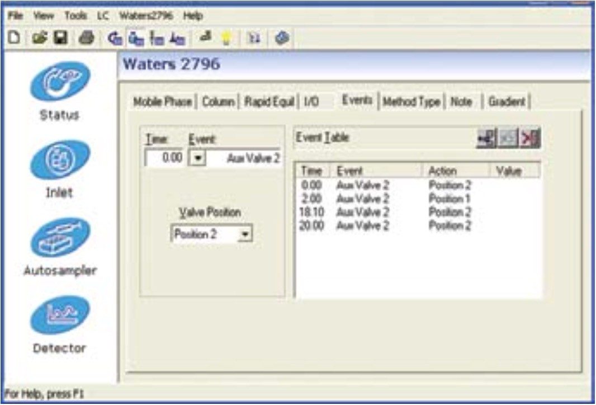The height and width of the screenshot is (405, 596).
Task: Select the Events tab
Action: point(357,100)
